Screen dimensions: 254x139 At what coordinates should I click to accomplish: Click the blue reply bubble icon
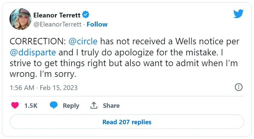54,105
